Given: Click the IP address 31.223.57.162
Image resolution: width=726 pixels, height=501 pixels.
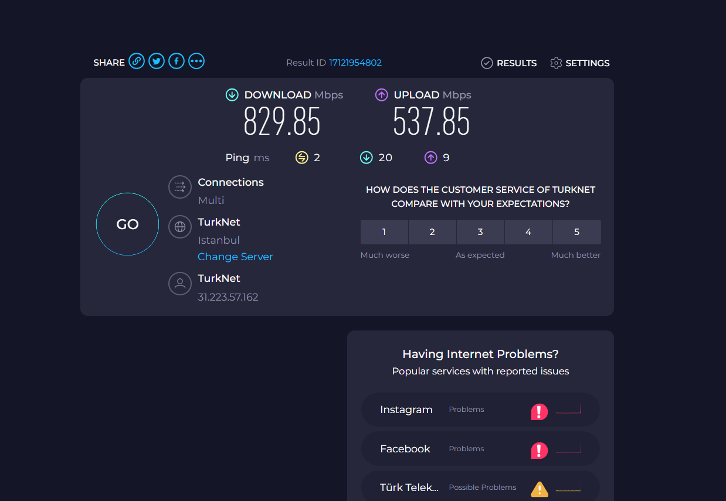Looking at the screenshot, I should [x=228, y=297].
